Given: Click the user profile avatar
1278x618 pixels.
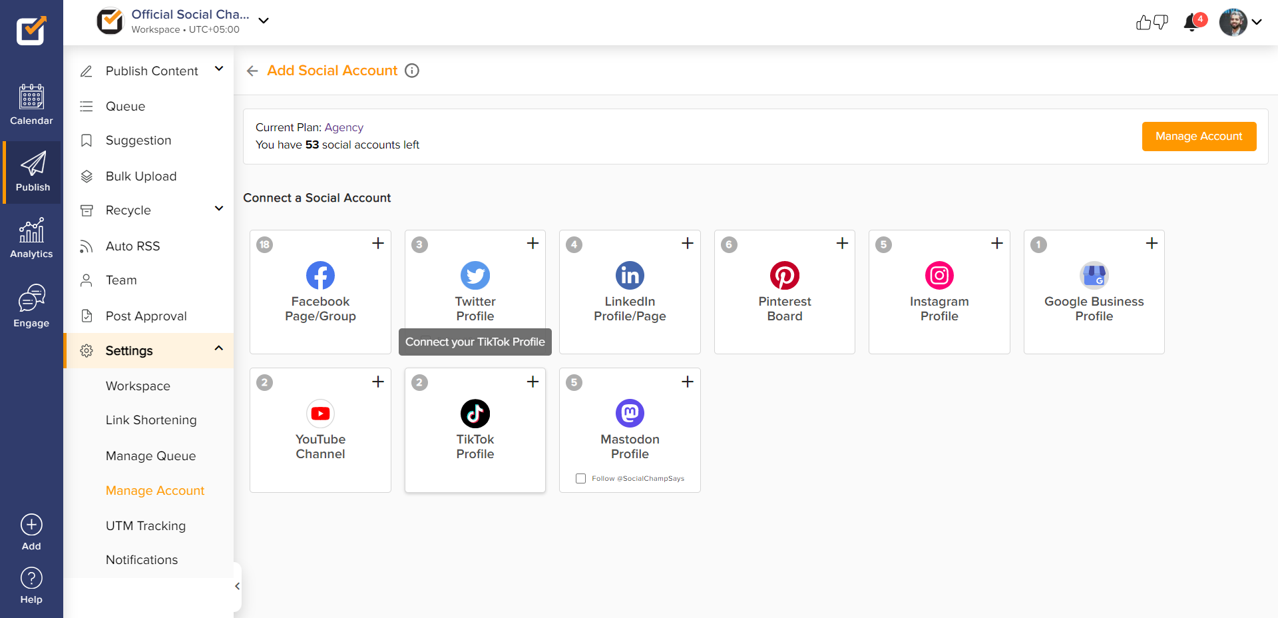Looking at the screenshot, I should 1233,22.
